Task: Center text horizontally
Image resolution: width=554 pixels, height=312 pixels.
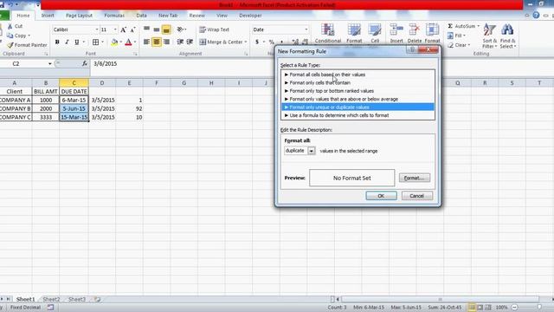Action: pyautogui.click(x=157, y=42)
